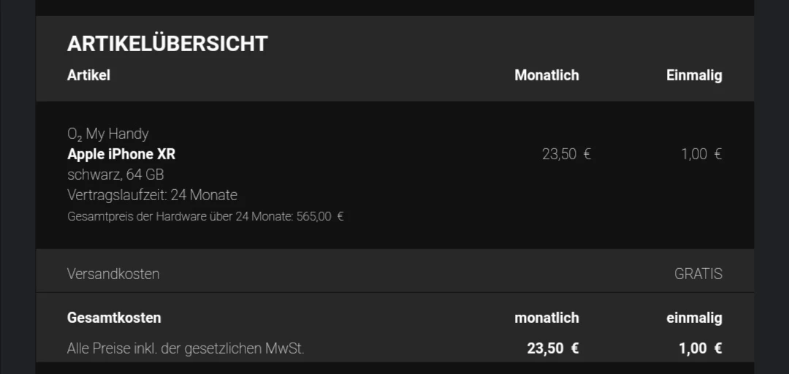The image size is (789, 374).
Task: Click Gesamtpreis der Hardware 565,00 € note
Action: click(205, 216)
